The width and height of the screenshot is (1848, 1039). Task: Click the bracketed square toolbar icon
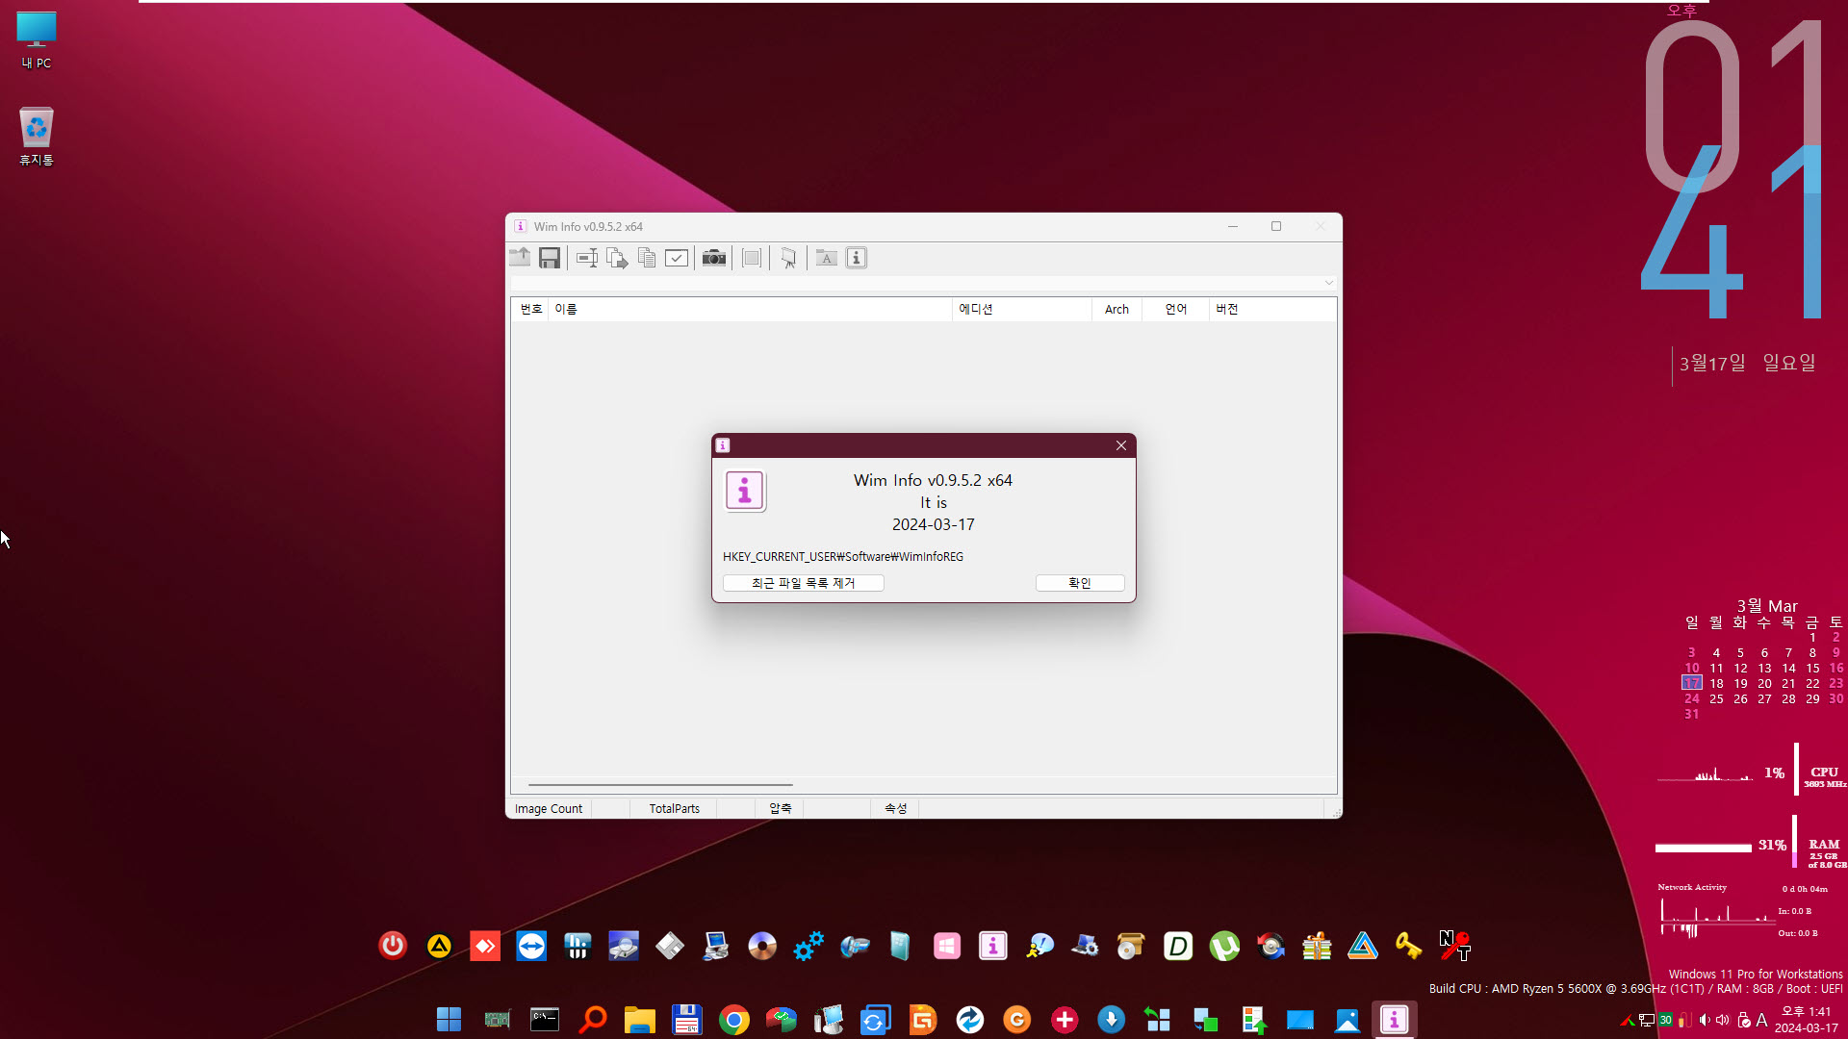click(x=752, y=258)
